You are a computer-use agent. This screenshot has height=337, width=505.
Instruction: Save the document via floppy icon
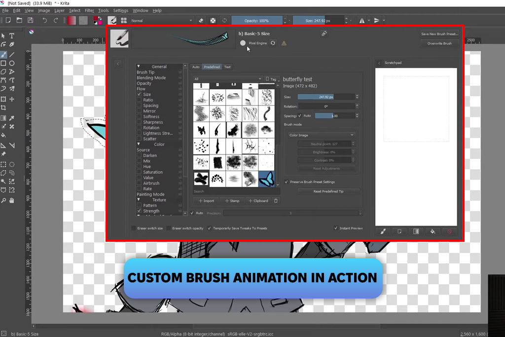tap(30, 20)
